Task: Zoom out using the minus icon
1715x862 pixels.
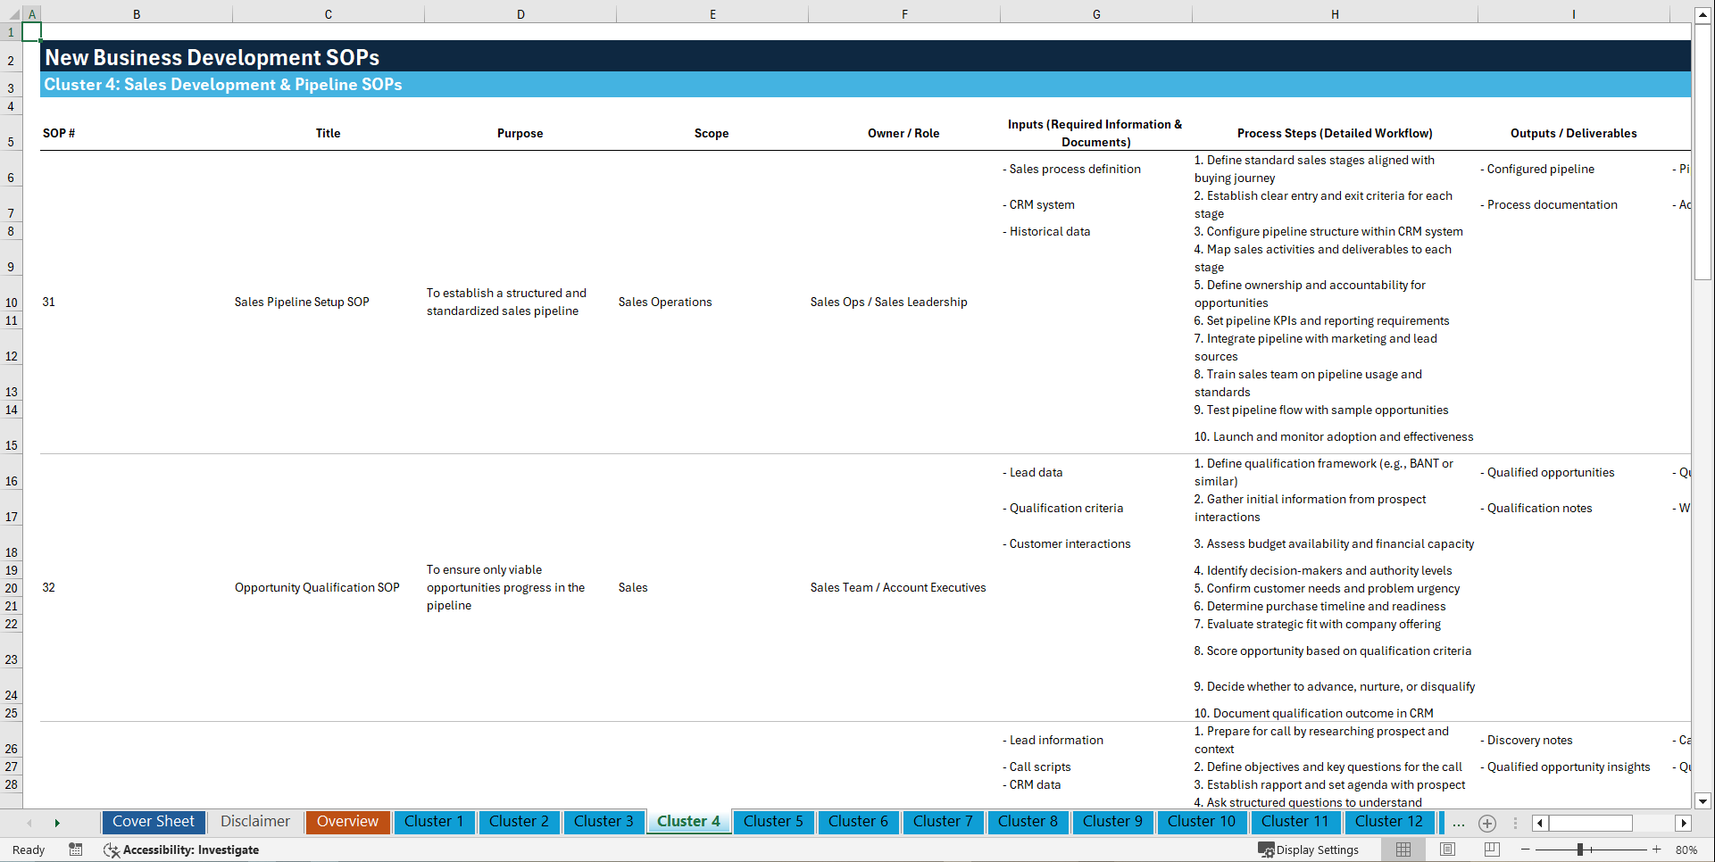Action: click(1527, 850)
